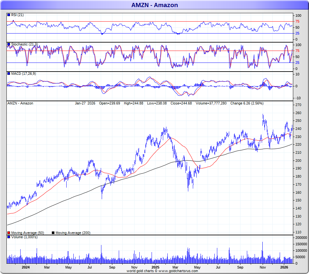Click the 150 price axis label
The width and height of the screenshot is (309, 274).
[x=298, y=201]
